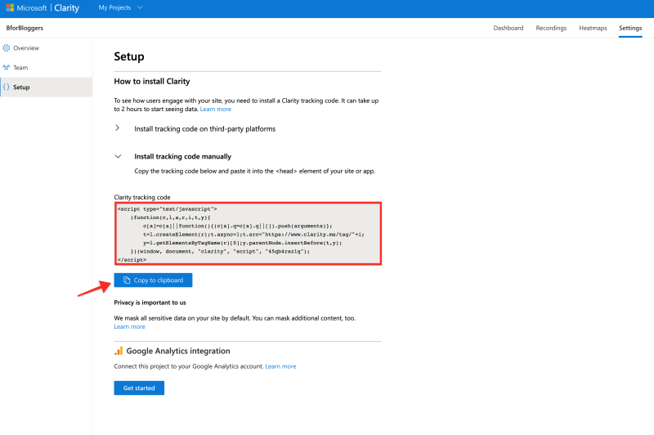Open Learn more link about seeing data
The height and width of the screenshot is (435, 654).
216,110
